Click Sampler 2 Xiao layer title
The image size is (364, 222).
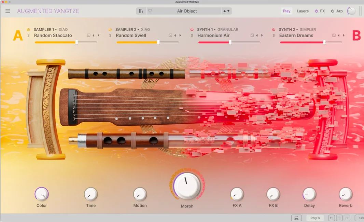(132, 29)
